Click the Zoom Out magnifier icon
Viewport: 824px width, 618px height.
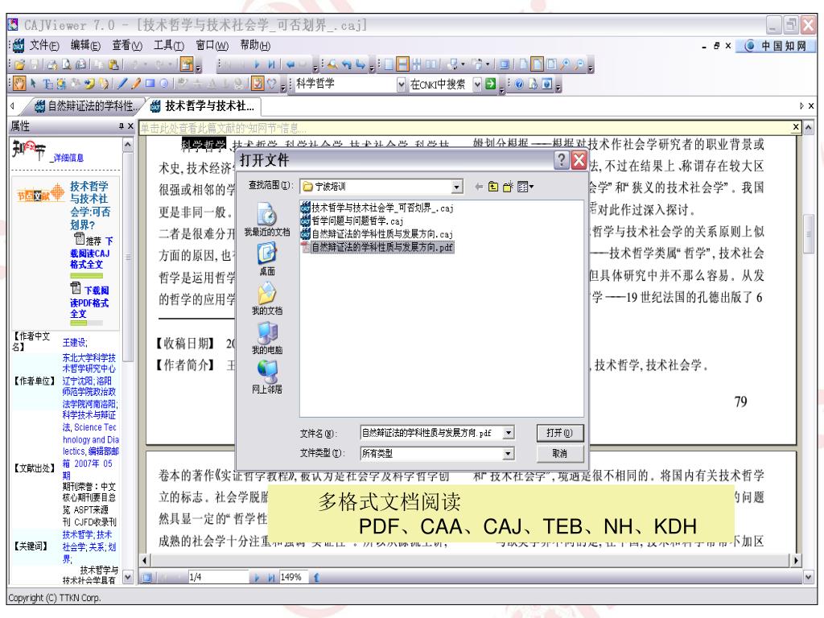579,64
